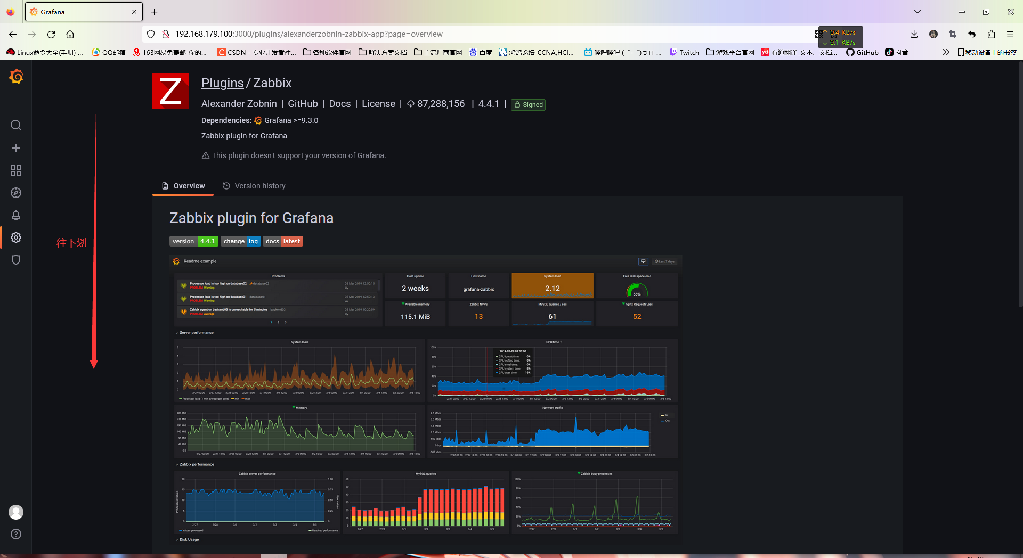
Task: Click the tracking protection shield icon
Action: click(151, 34)
